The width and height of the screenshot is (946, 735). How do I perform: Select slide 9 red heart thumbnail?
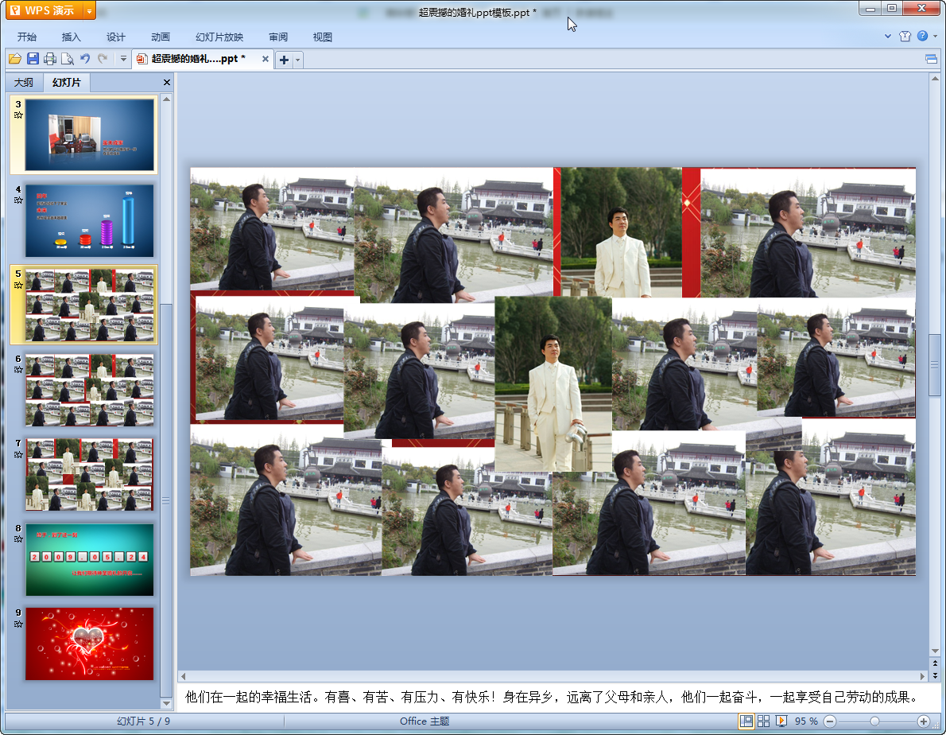coord(89,644)
